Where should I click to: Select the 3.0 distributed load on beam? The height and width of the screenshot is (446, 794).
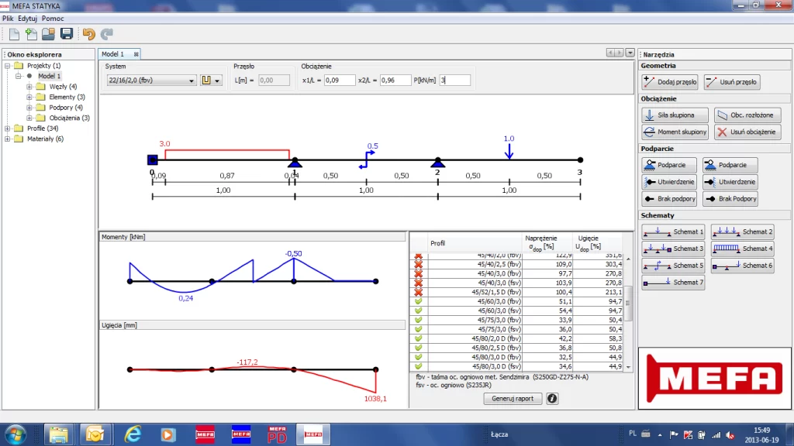point(227,154)
